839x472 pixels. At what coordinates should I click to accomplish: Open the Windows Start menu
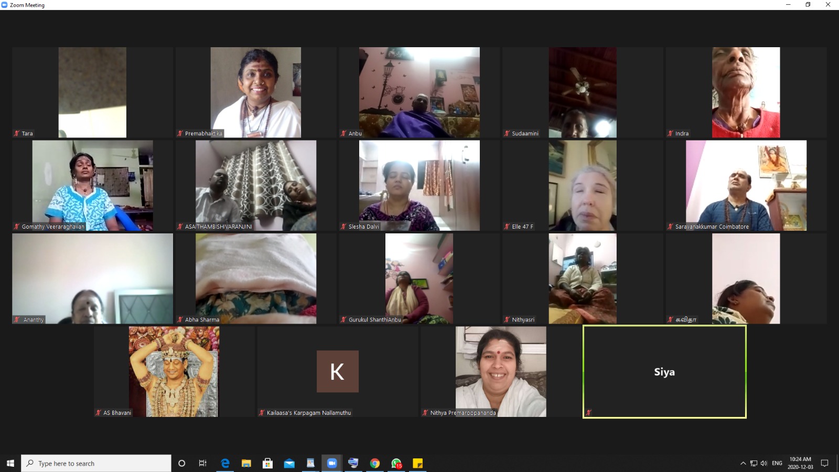click(x=10, y=463)
